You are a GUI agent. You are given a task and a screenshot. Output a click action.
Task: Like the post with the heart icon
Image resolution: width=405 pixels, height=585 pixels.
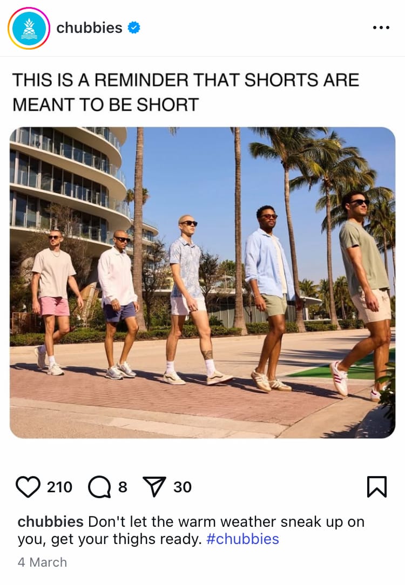click(28, 487)
